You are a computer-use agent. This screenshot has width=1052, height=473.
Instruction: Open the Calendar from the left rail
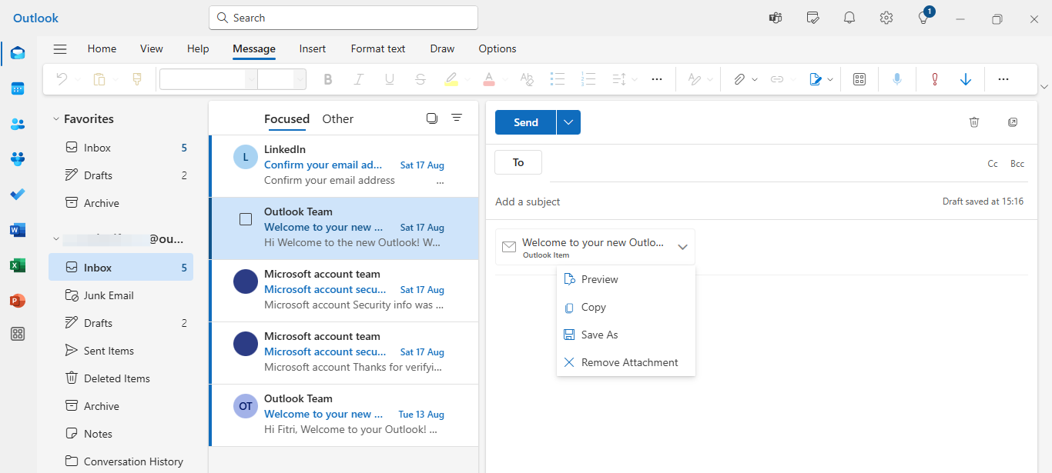17,88
